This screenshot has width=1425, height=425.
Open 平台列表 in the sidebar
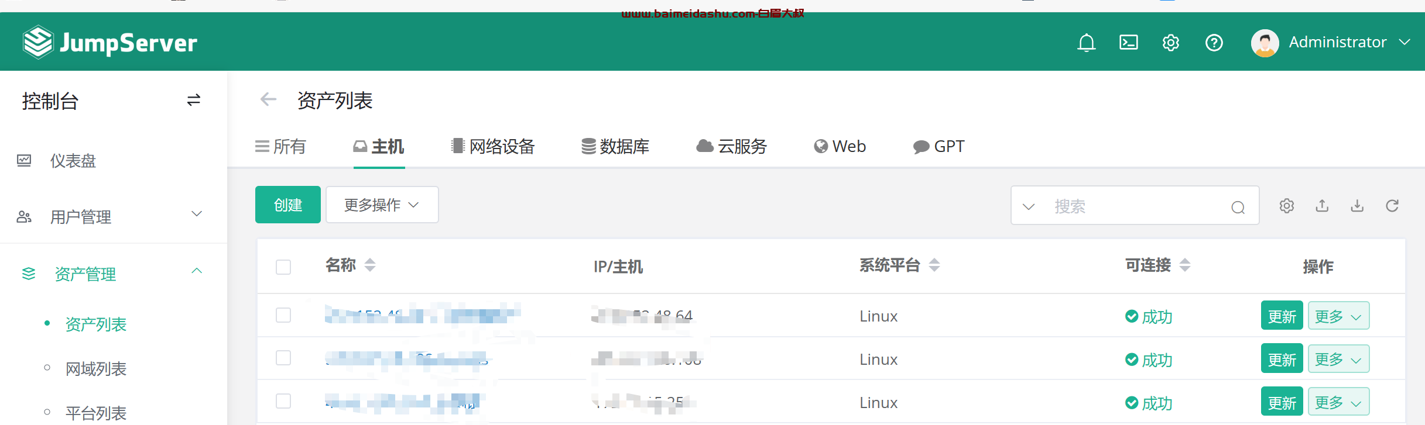point(96,413)
